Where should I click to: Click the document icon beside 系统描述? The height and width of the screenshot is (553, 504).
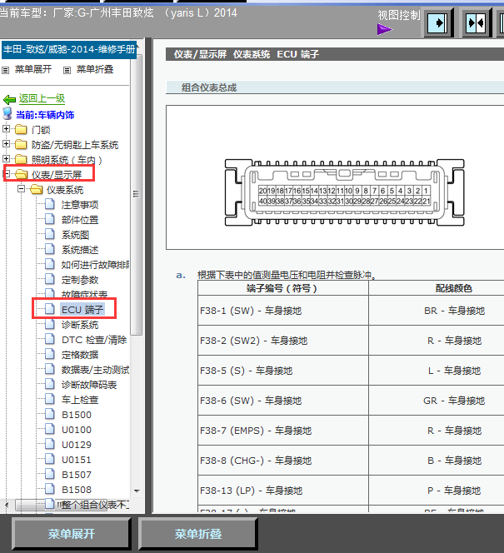[50, 249]
